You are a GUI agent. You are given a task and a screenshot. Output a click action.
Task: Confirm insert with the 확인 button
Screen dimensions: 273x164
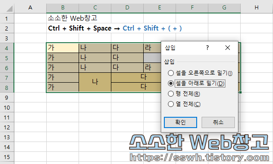tap(181, 122)
